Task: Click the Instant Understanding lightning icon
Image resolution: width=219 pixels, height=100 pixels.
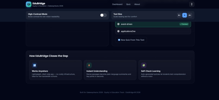Action: (89, 65)
